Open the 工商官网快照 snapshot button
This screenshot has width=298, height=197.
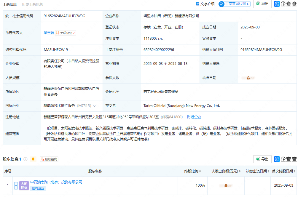[x=234, y=4]
